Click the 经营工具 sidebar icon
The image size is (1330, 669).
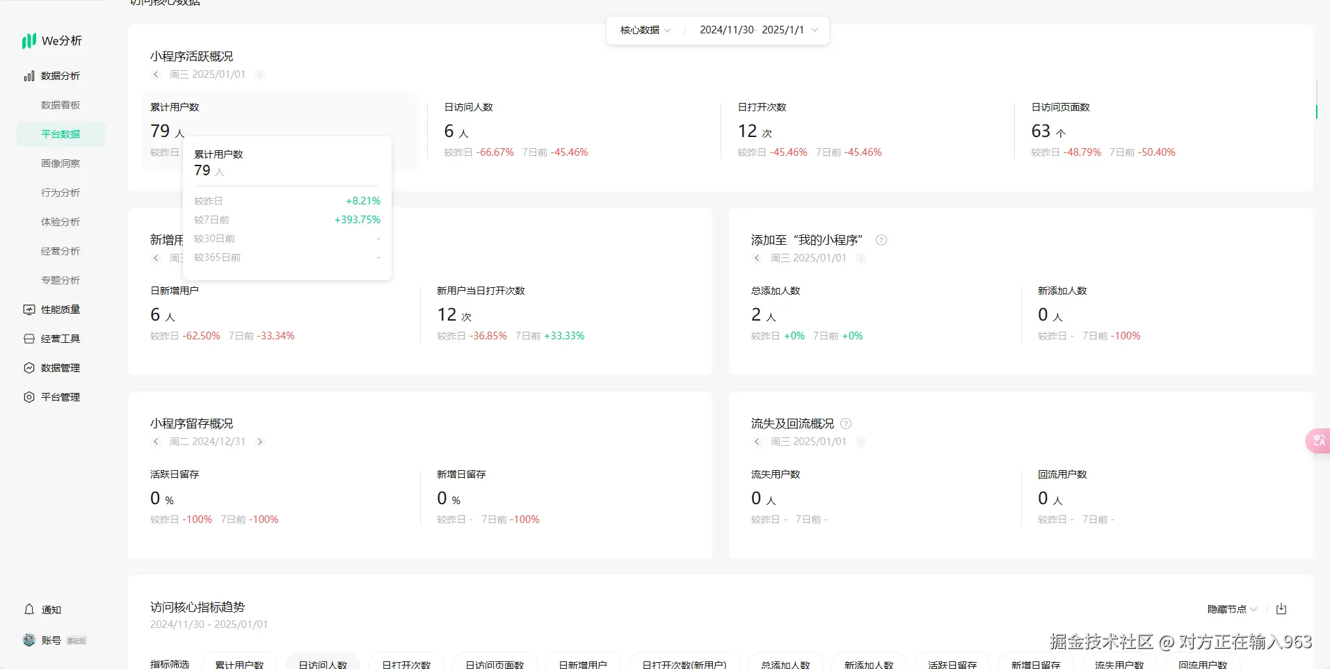29,339
